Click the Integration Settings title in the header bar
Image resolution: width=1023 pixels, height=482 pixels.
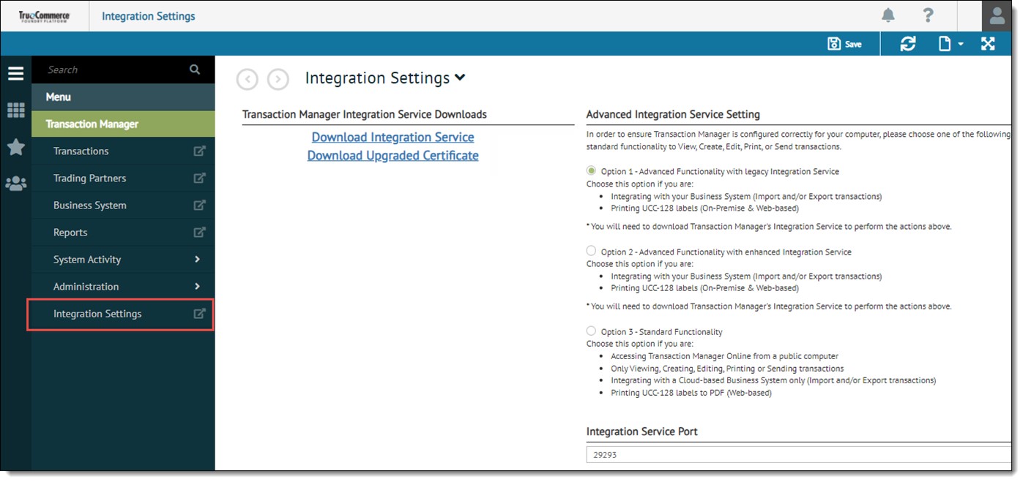coord(149,16)
